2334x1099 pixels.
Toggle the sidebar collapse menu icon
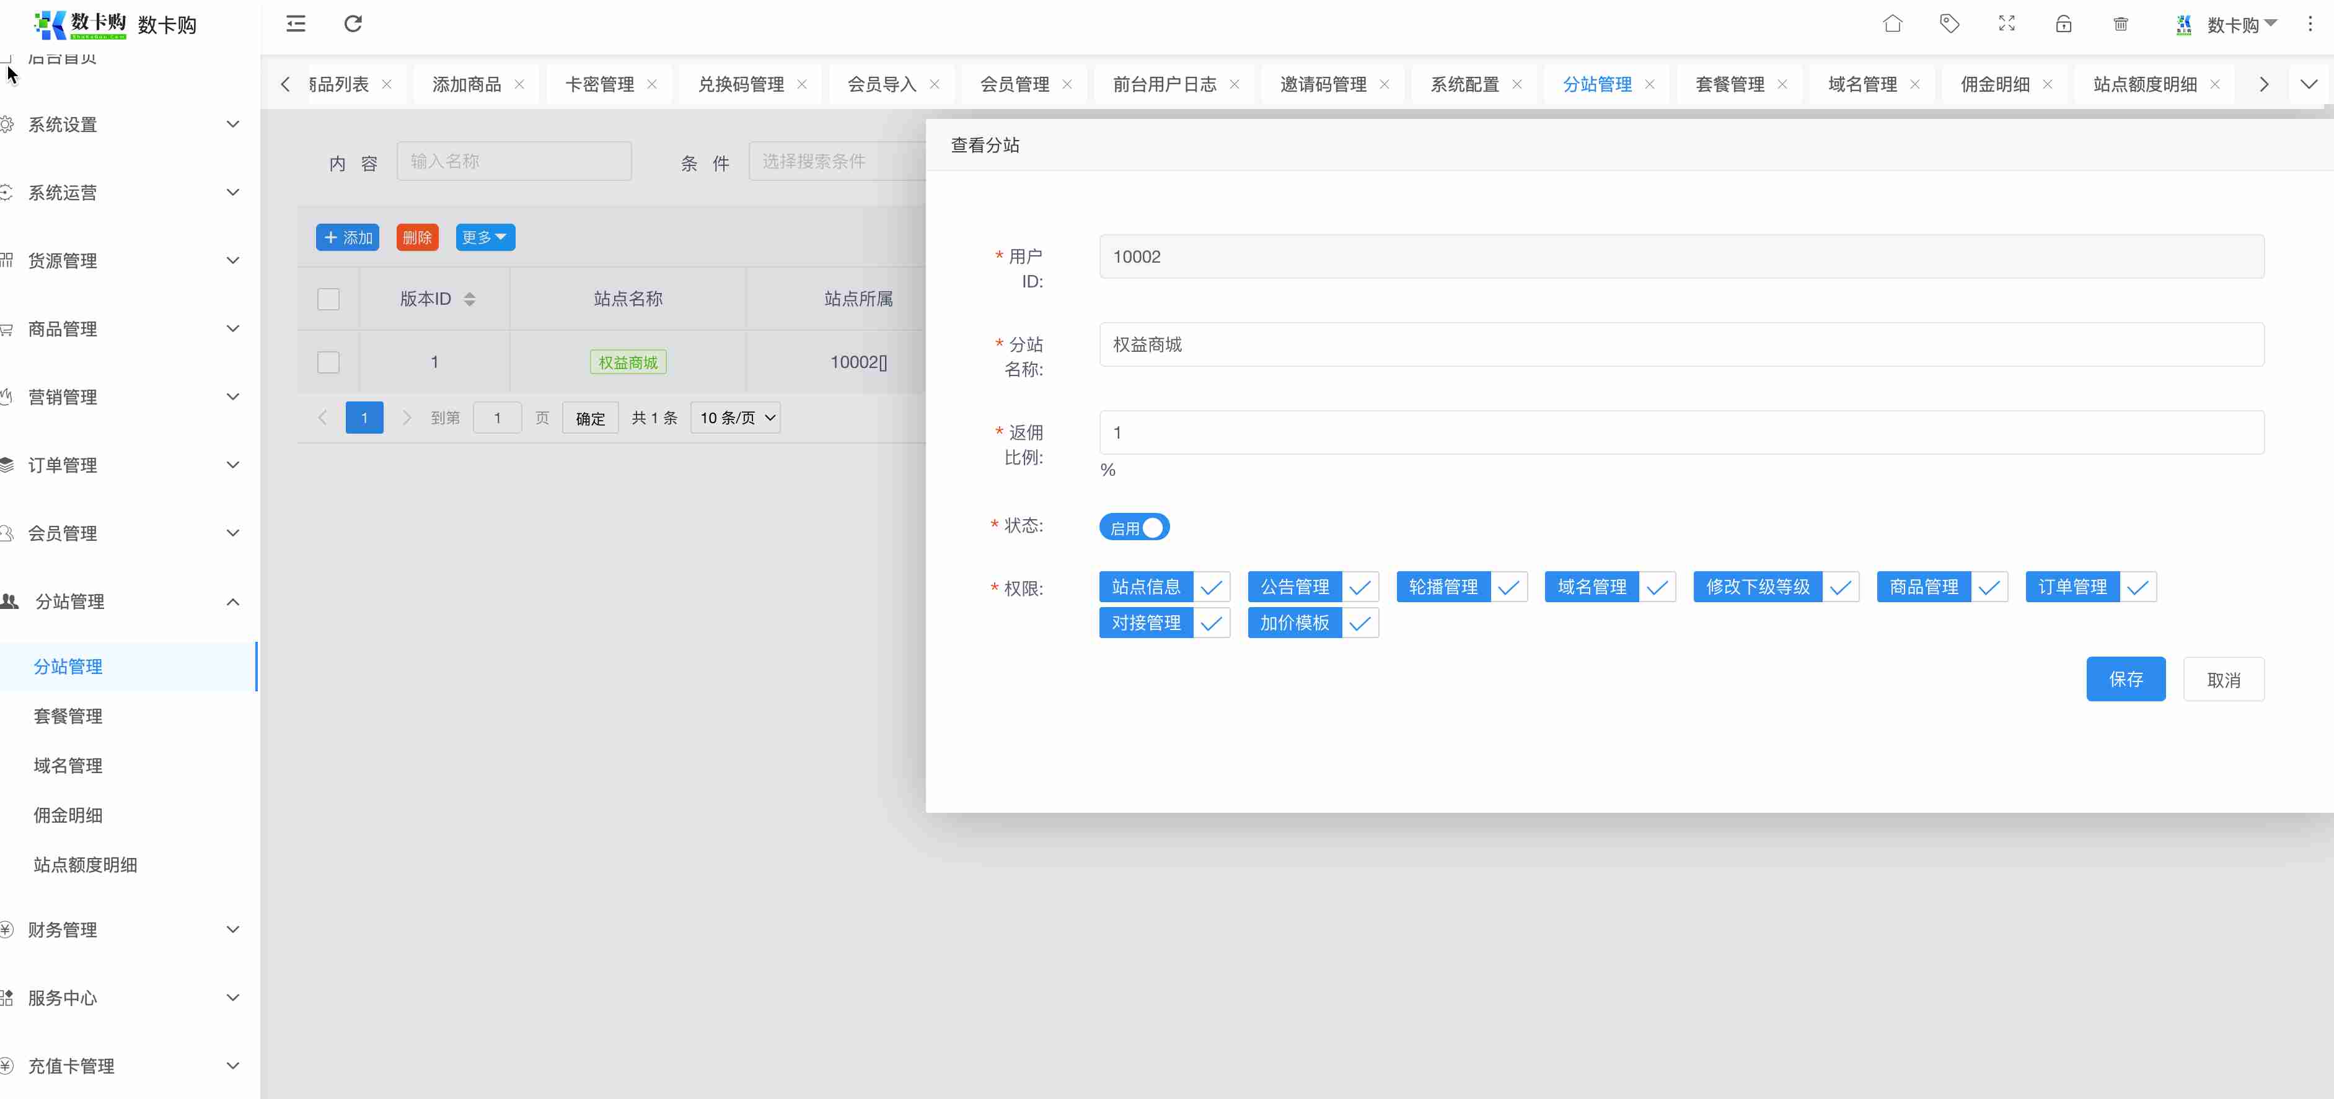coord(296,24)
